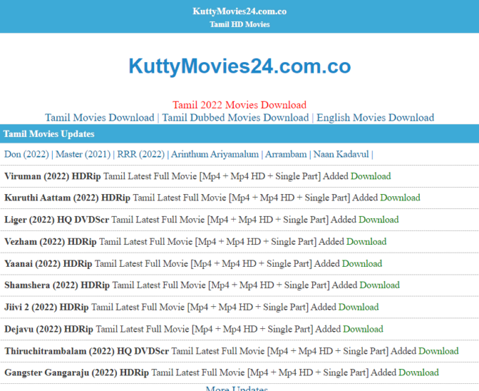Open the Naan Kadavul link

point(341,154)
